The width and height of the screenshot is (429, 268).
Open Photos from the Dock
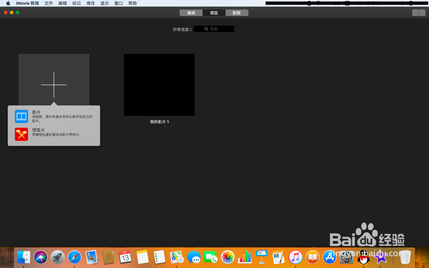pyautogui.click(x=227, y=257)
